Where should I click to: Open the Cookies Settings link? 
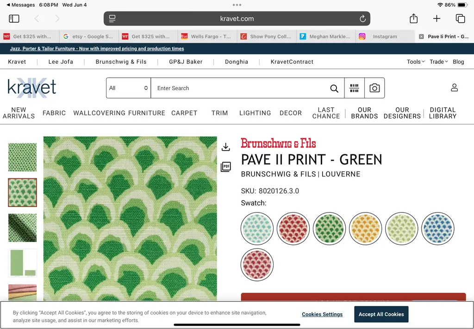(x=322, y=314)
